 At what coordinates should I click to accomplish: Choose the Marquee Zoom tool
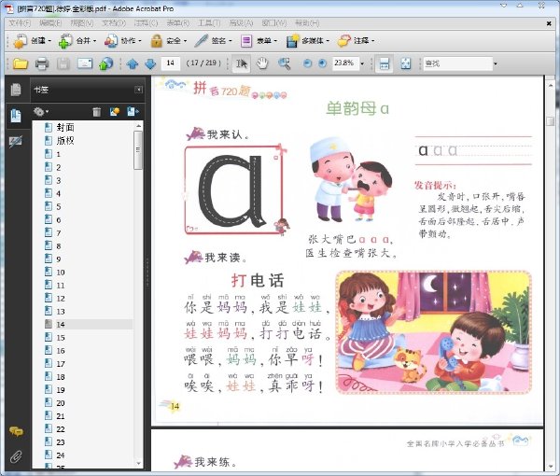[285, 63]
